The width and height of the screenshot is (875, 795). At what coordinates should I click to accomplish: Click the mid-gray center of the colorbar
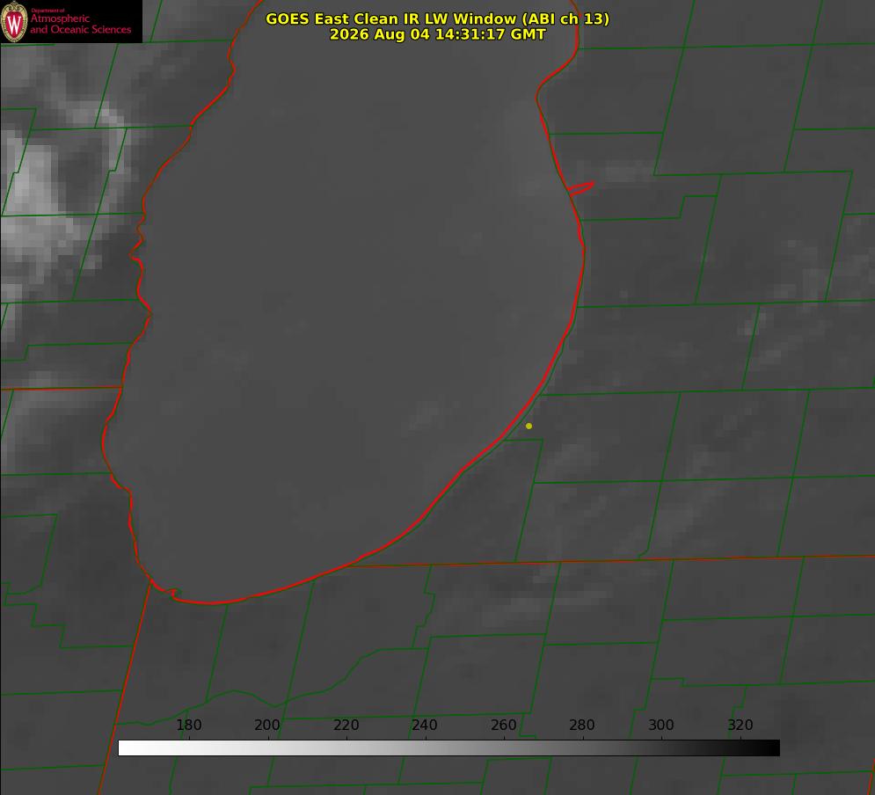(449, 748)
